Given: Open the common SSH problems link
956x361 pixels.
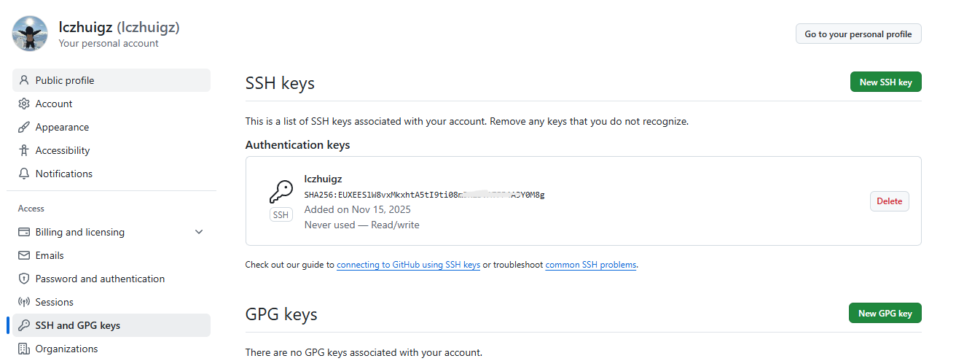Looking at the screenshot, I should pos(591,265).
